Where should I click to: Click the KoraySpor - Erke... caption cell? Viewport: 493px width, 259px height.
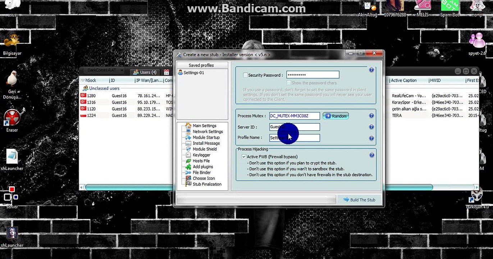[409, 103]
